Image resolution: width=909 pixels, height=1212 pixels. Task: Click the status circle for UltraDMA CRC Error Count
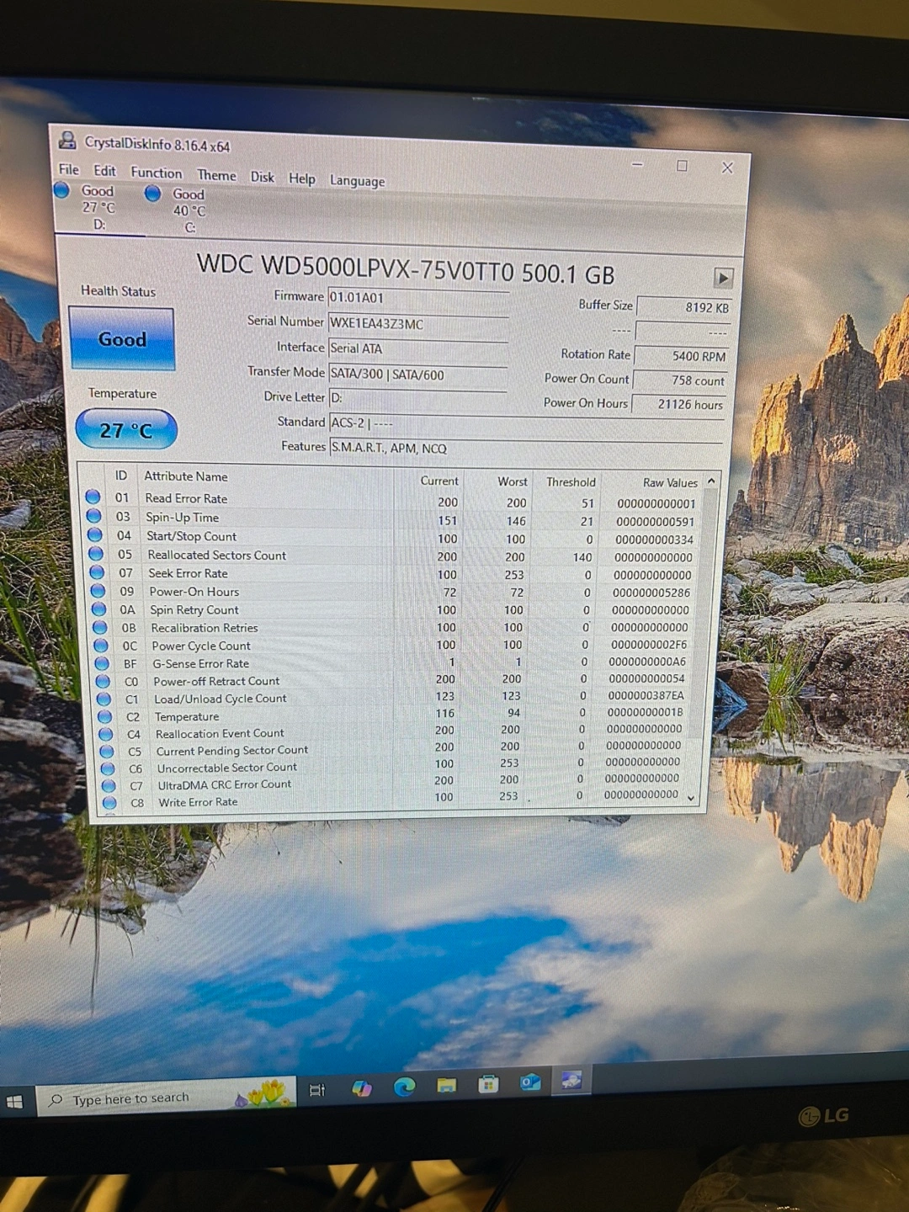tap(108, 786)
